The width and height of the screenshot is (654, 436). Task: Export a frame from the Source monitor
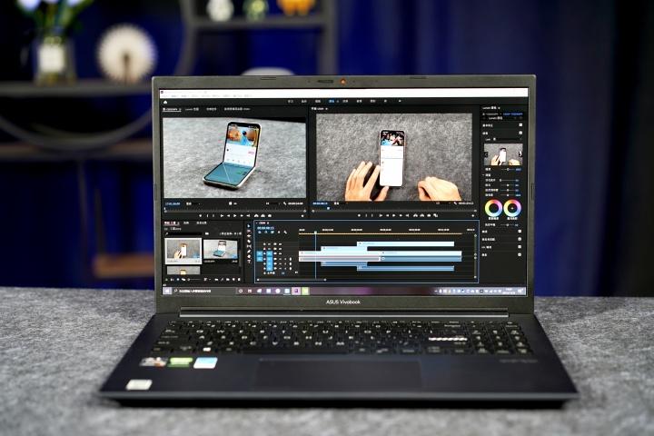point(270,215)
